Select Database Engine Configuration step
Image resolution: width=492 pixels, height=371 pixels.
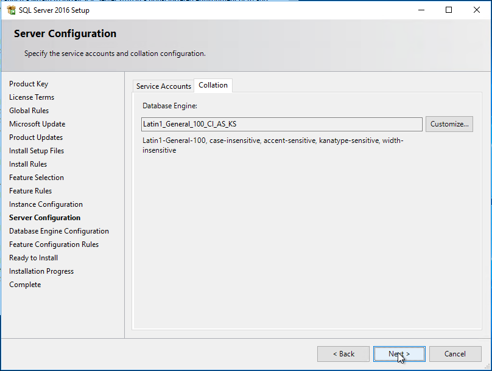coord(59,231)
